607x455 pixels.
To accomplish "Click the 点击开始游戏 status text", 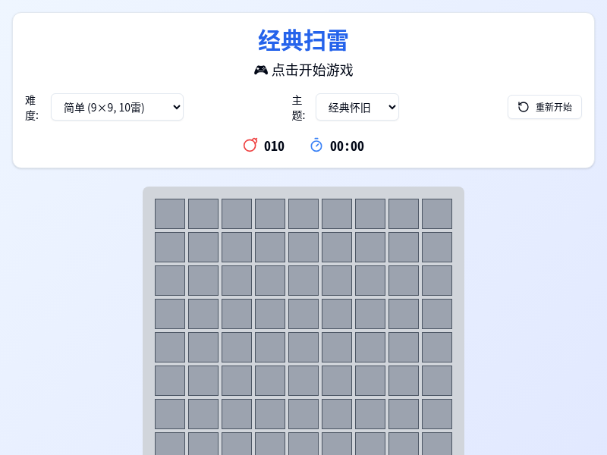I will pyautogui.click(x=313, y=70).
